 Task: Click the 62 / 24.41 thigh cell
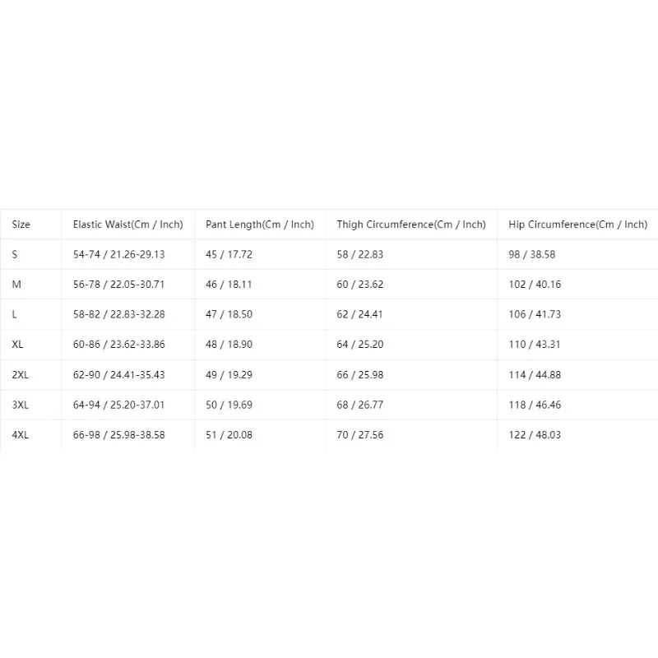pyautogui.click(x=359, y=314)
